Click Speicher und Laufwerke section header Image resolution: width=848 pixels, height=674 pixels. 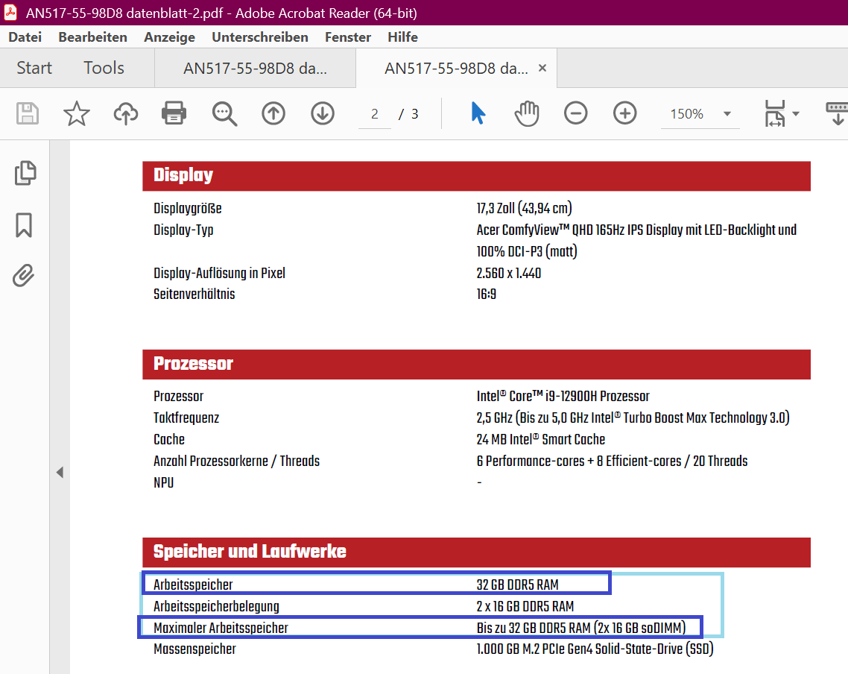click(x=476, y=552)
